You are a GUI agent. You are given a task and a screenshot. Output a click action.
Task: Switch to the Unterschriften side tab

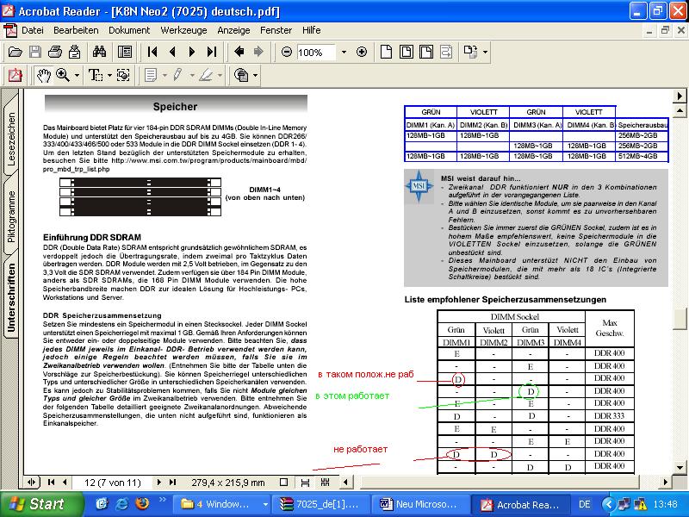[11, 297]
